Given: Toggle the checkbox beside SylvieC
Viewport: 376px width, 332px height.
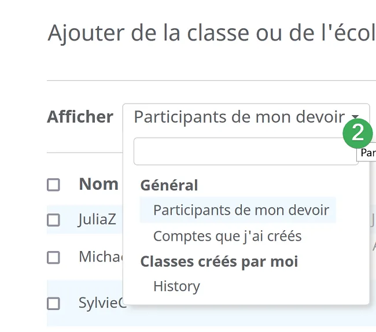Looking at the screenshot, I should 53,304.
